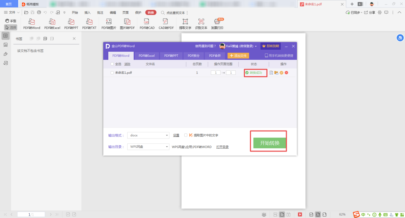Tick the checkbox beside 未命名1.pdf

pyautogui.click(x=112, y=73)
